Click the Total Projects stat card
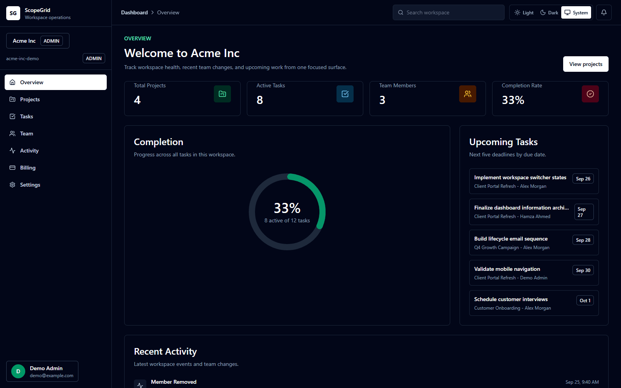This screenshot has width=621, height=388. point(182,99)
